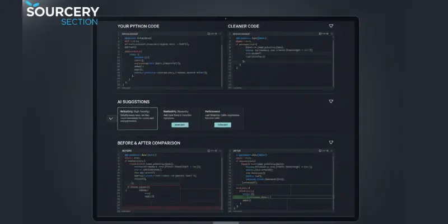Click the After panel vertical scrollbar
The height and width of the screenshot is (224, 448).
(x=333, y=183)
